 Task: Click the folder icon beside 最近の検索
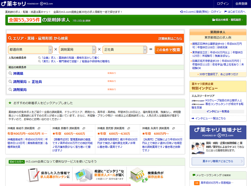point(214,20)
